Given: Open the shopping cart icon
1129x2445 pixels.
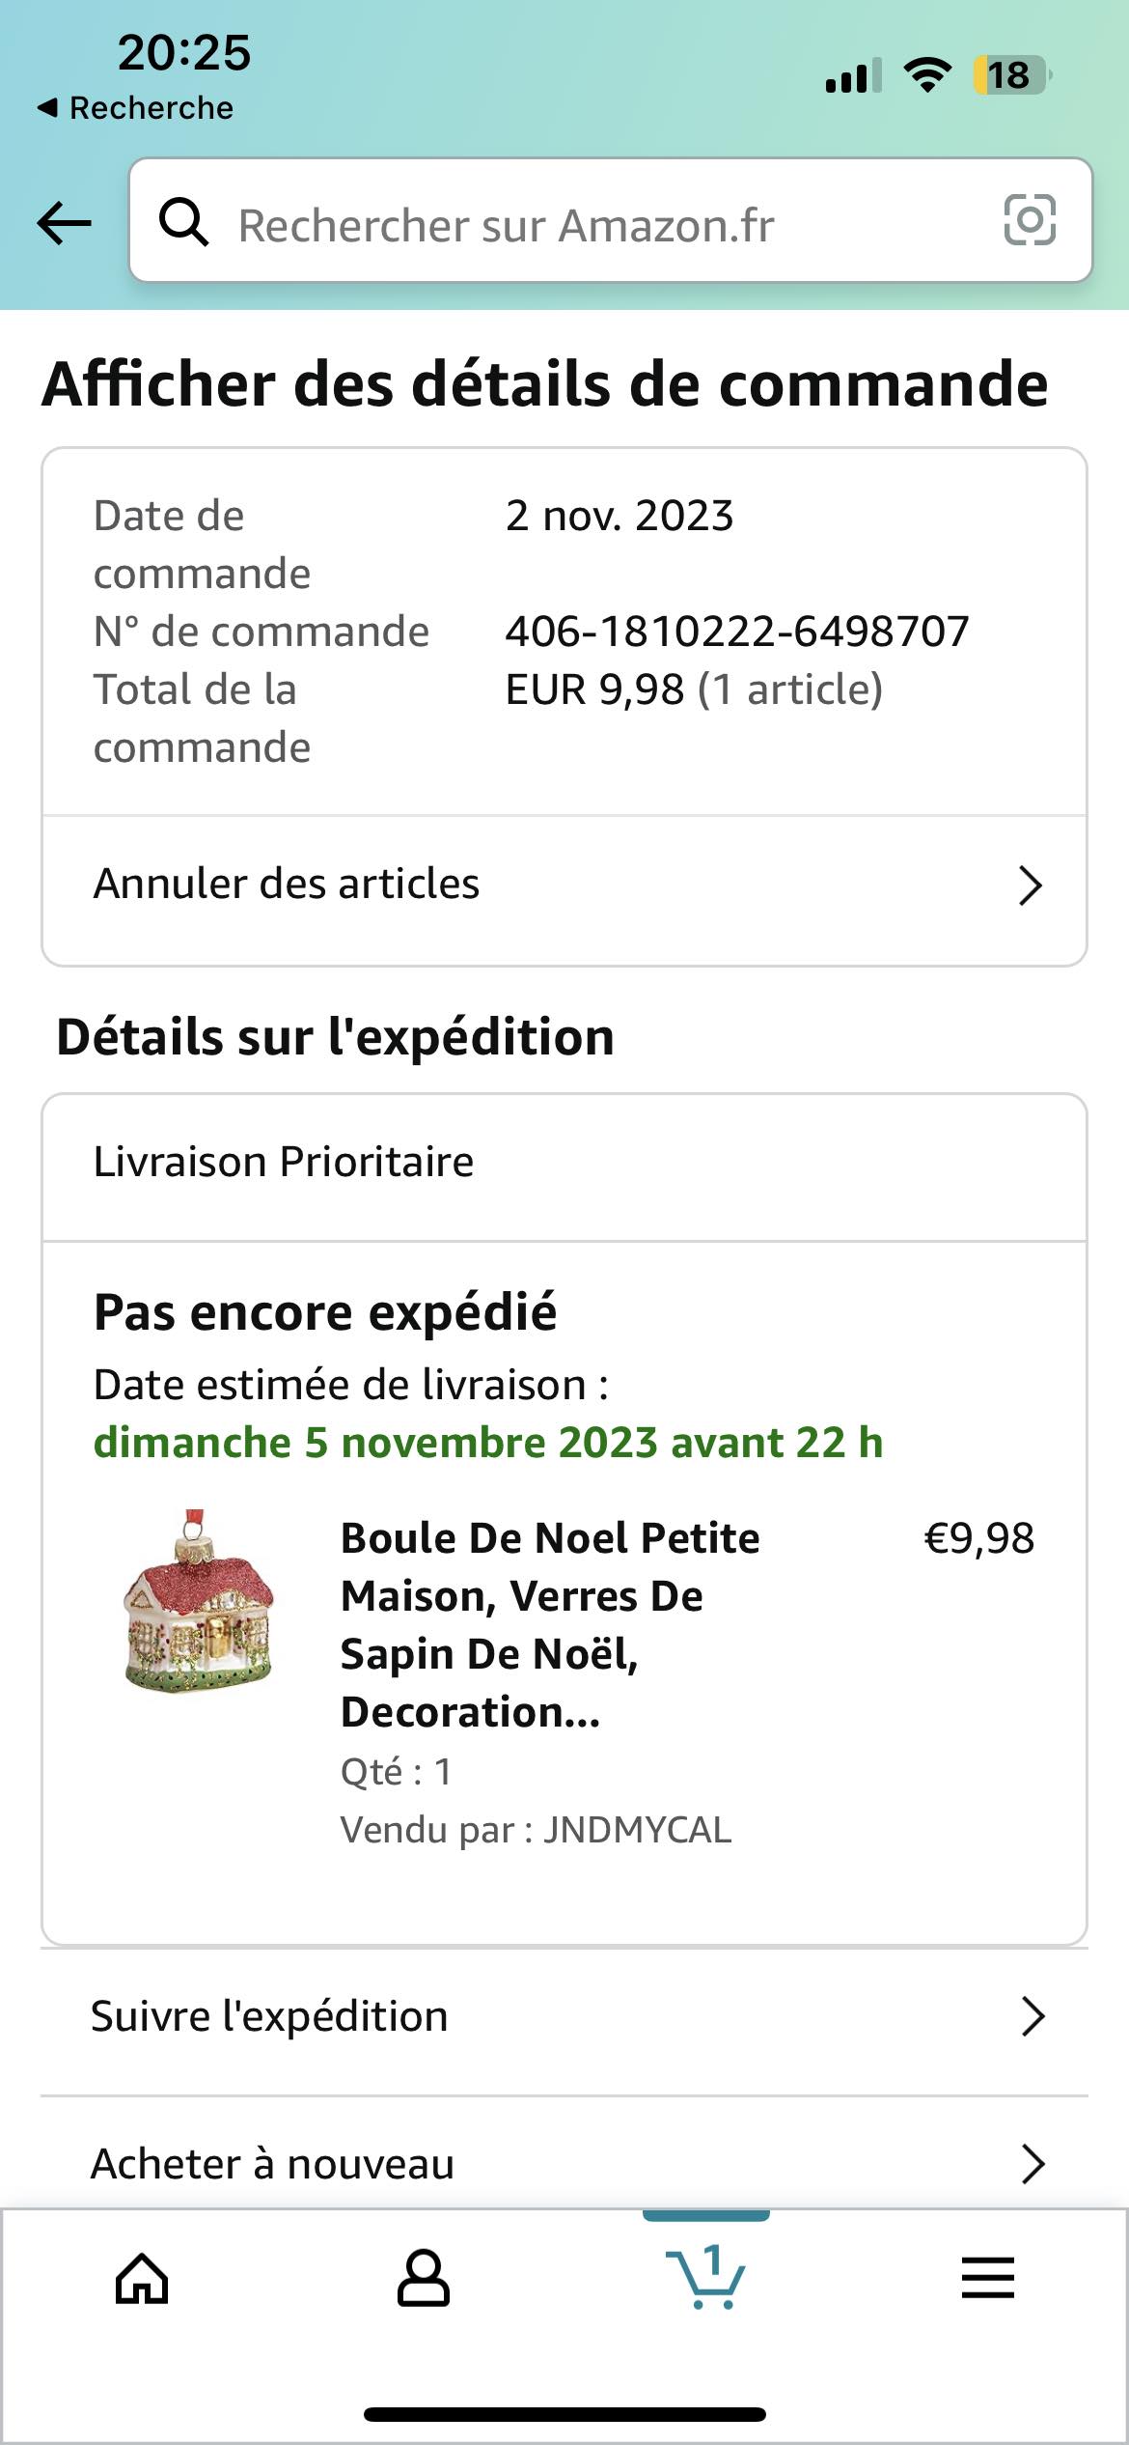Looking at the screenshot, I should 706,2279.
